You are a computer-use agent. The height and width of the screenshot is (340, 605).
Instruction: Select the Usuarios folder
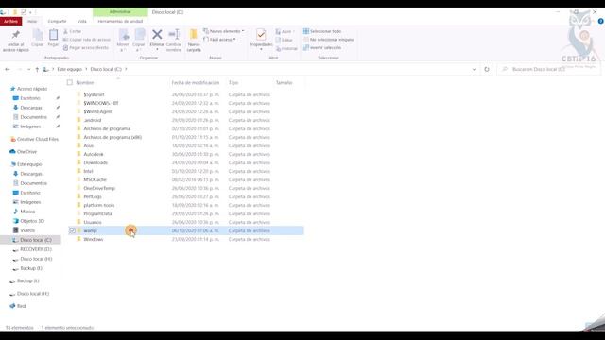[x=93, y=223]
